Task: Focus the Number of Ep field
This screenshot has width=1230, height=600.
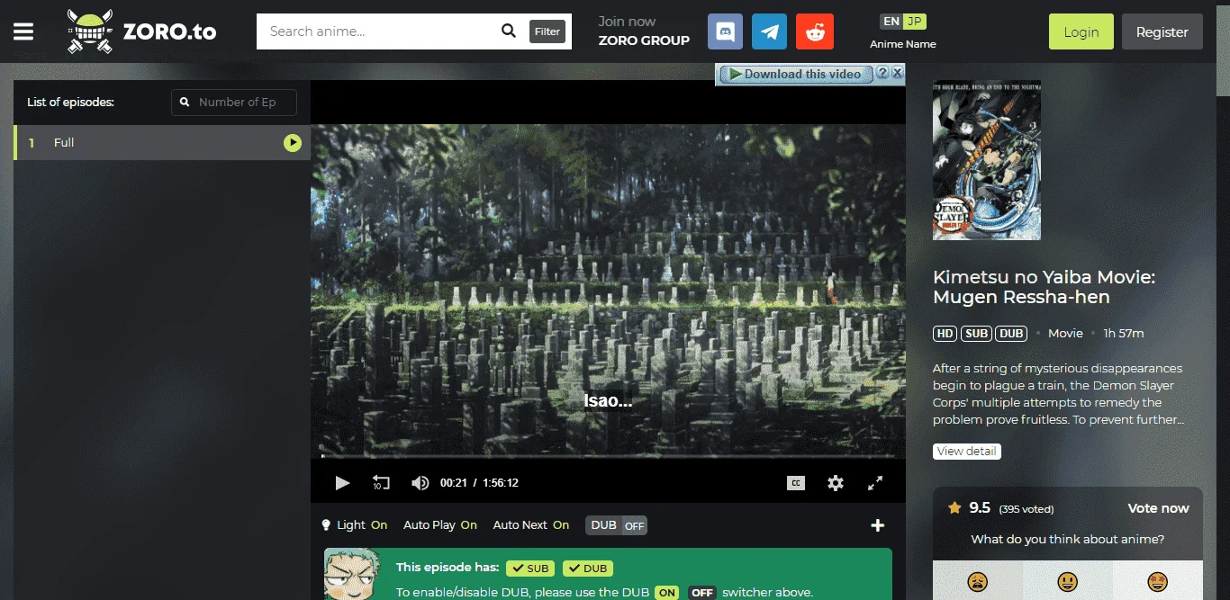Action: click(x=234, y=102)
